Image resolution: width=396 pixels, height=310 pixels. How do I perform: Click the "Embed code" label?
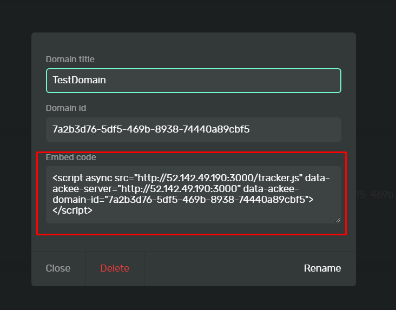pos(71,157)
